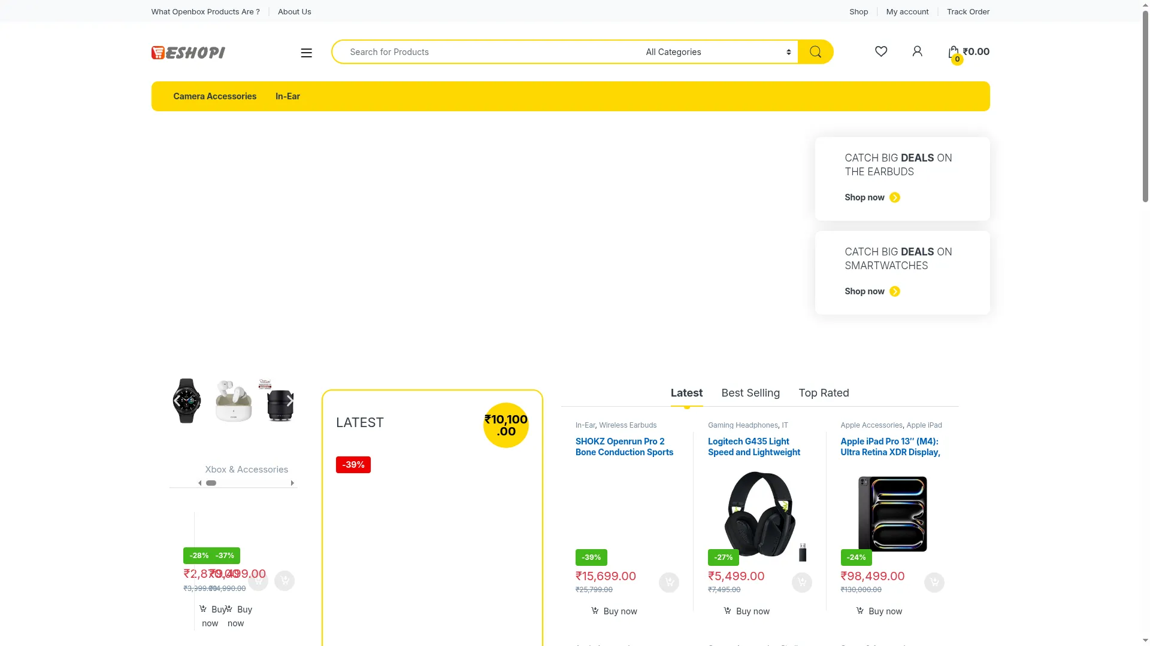This screenshot has height=646, width=1150.
Task: Add Logitech G435 headset to cart
Action: (x=801, y=582)
